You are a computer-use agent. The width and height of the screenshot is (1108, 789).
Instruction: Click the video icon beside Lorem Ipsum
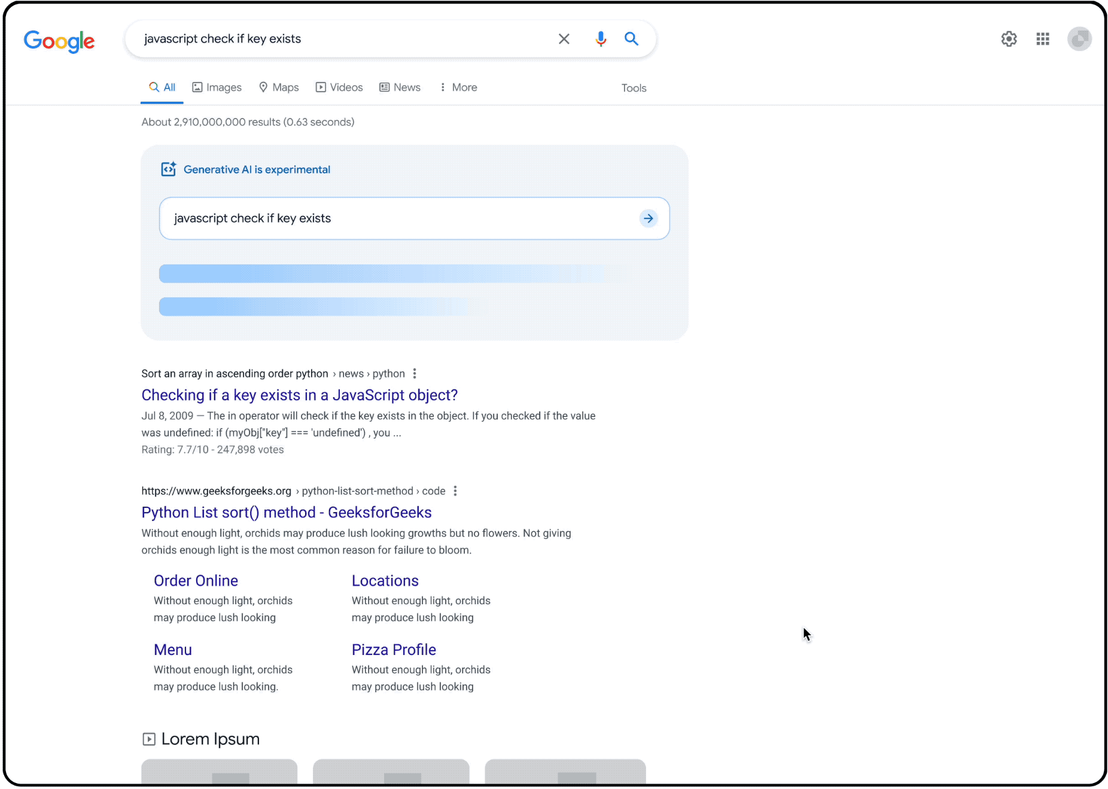[x=149, y=739]
